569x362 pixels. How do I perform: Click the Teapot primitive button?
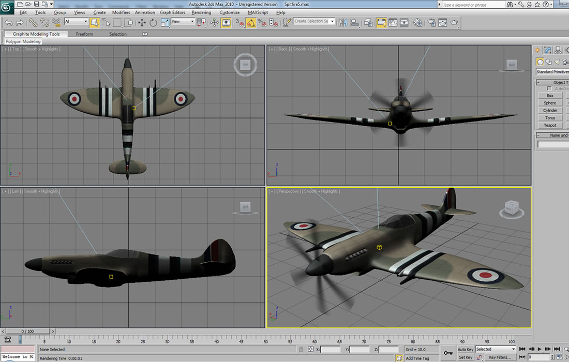(550, 125)
